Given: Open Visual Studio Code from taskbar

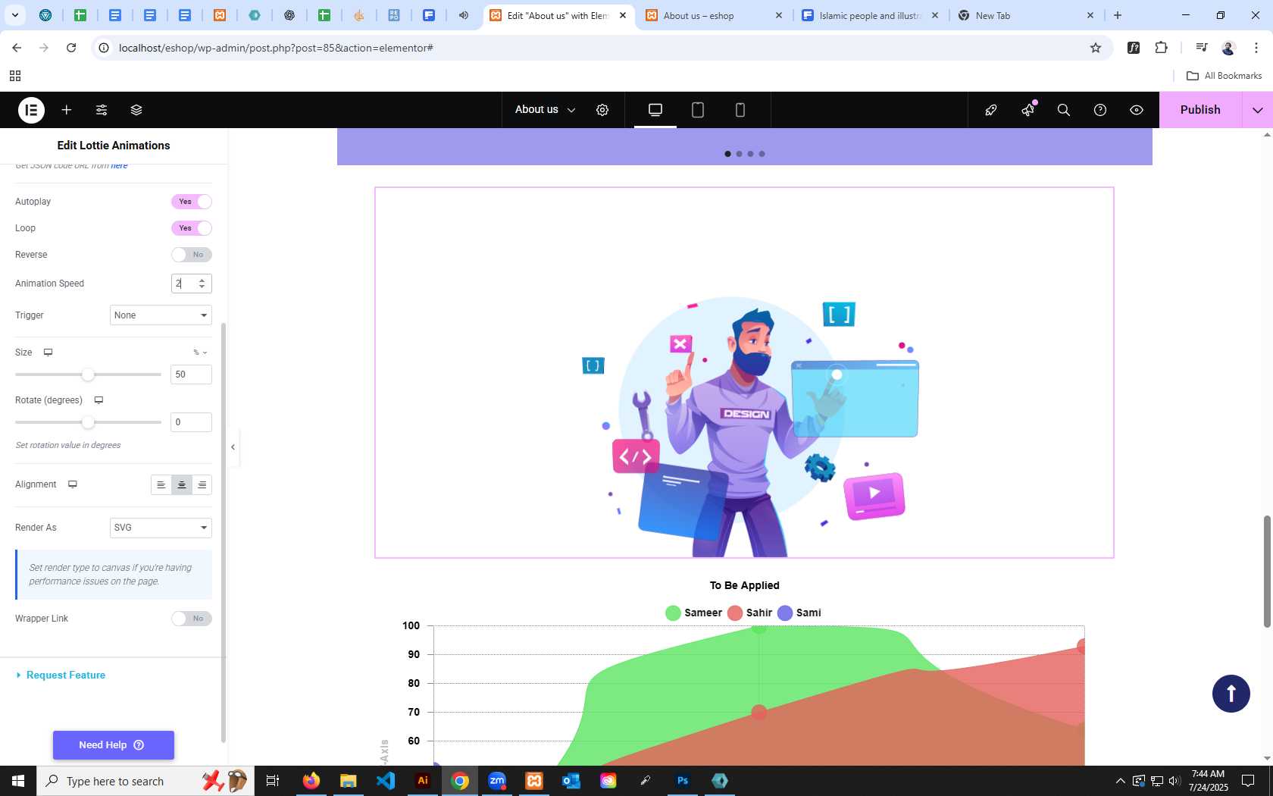Looking at the screenshot, I should (386, 781).
